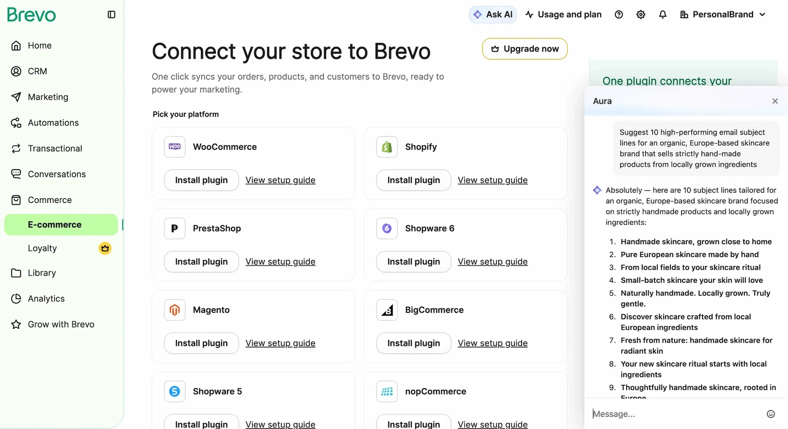
Task: Click the Brevo logo
Action: coord(32,15)
